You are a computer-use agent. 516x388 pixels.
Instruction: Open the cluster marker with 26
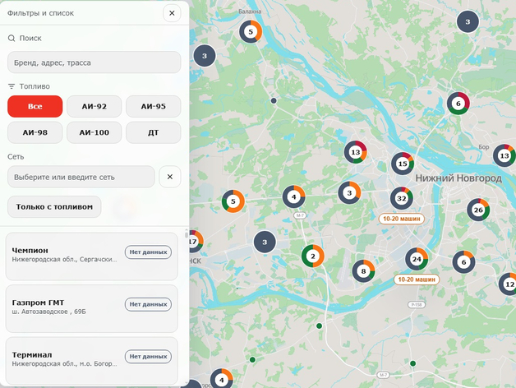point(478,210)
